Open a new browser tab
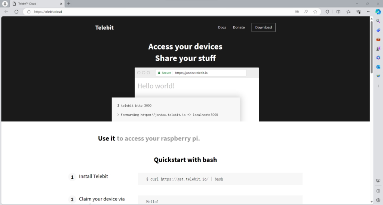 [69, 3]
